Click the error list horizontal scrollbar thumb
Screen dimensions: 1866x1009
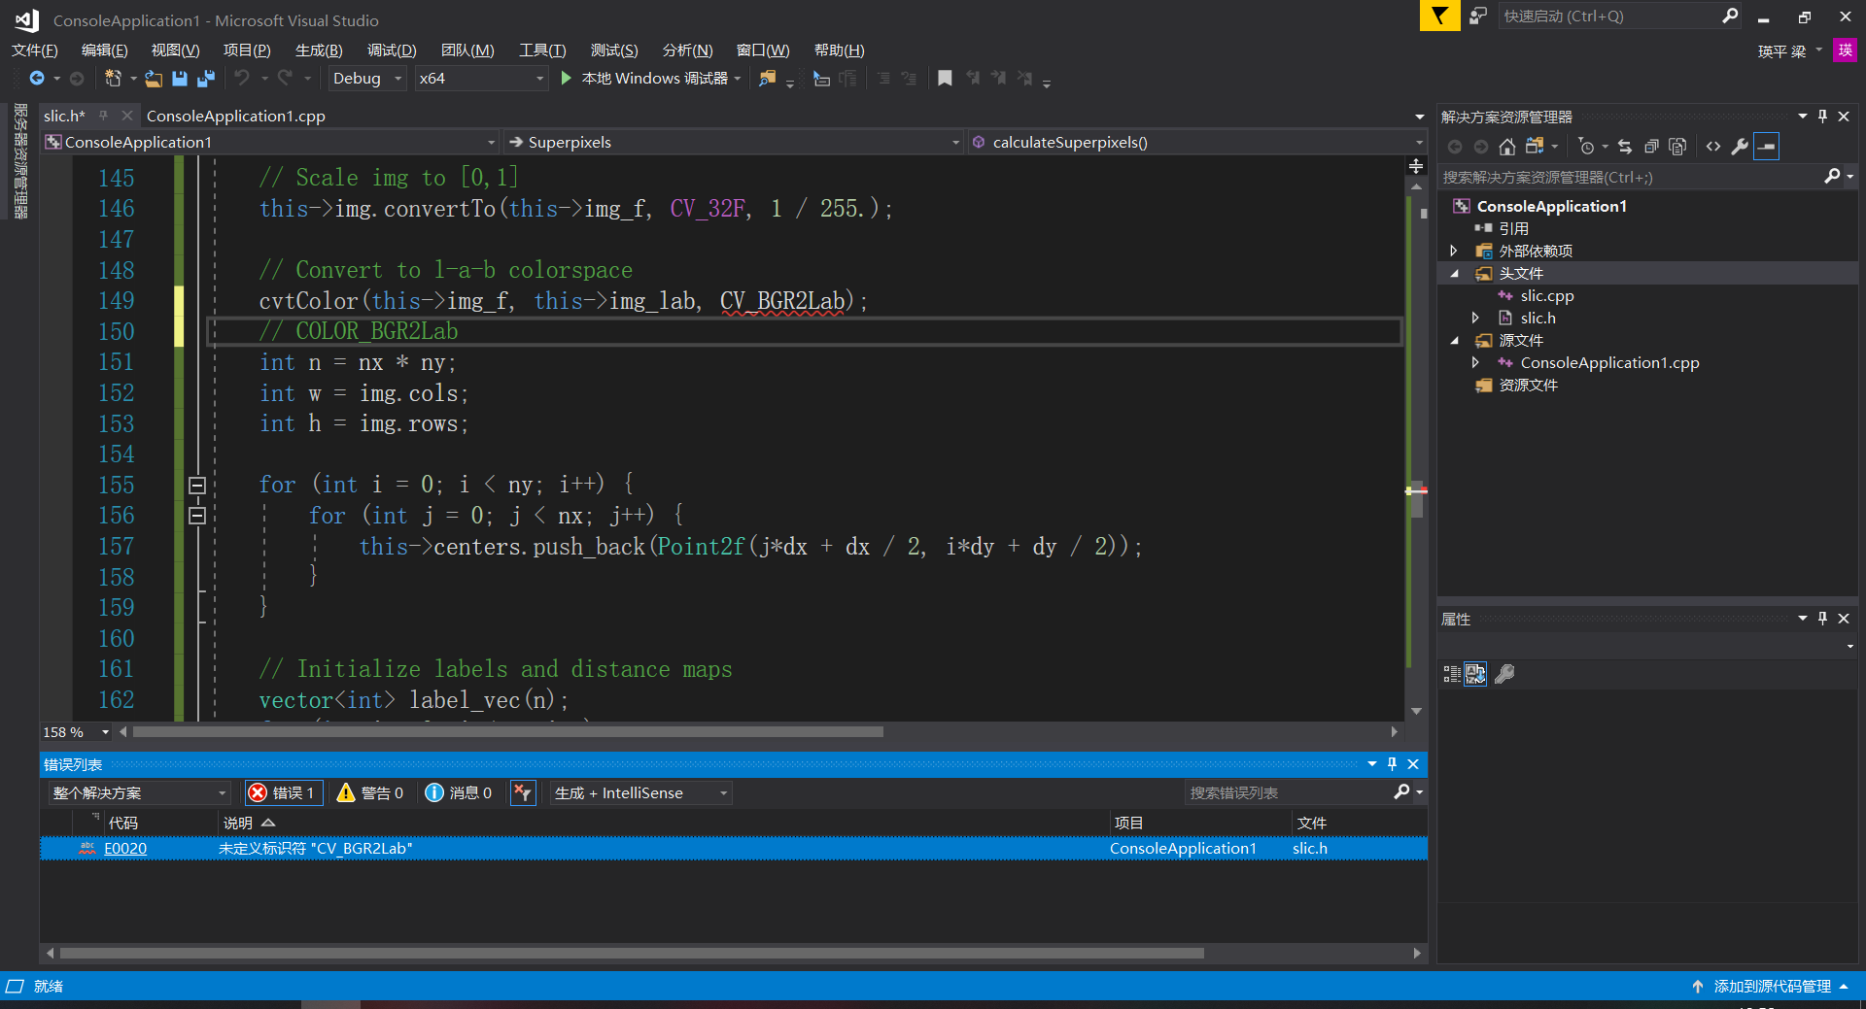[632, 953]
